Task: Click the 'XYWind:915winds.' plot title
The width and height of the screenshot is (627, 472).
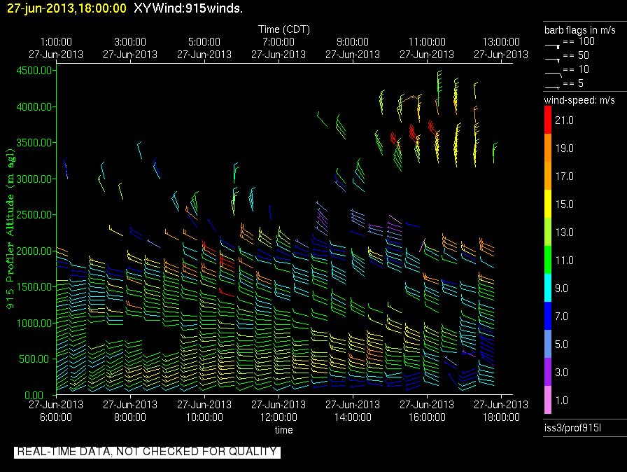Action: pyautogui.click(x=188, y=8)
